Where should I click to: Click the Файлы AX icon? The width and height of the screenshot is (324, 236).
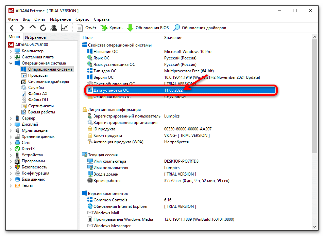point(24,94)
